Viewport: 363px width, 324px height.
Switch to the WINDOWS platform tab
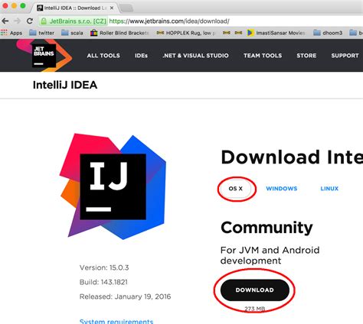(282, 189)
